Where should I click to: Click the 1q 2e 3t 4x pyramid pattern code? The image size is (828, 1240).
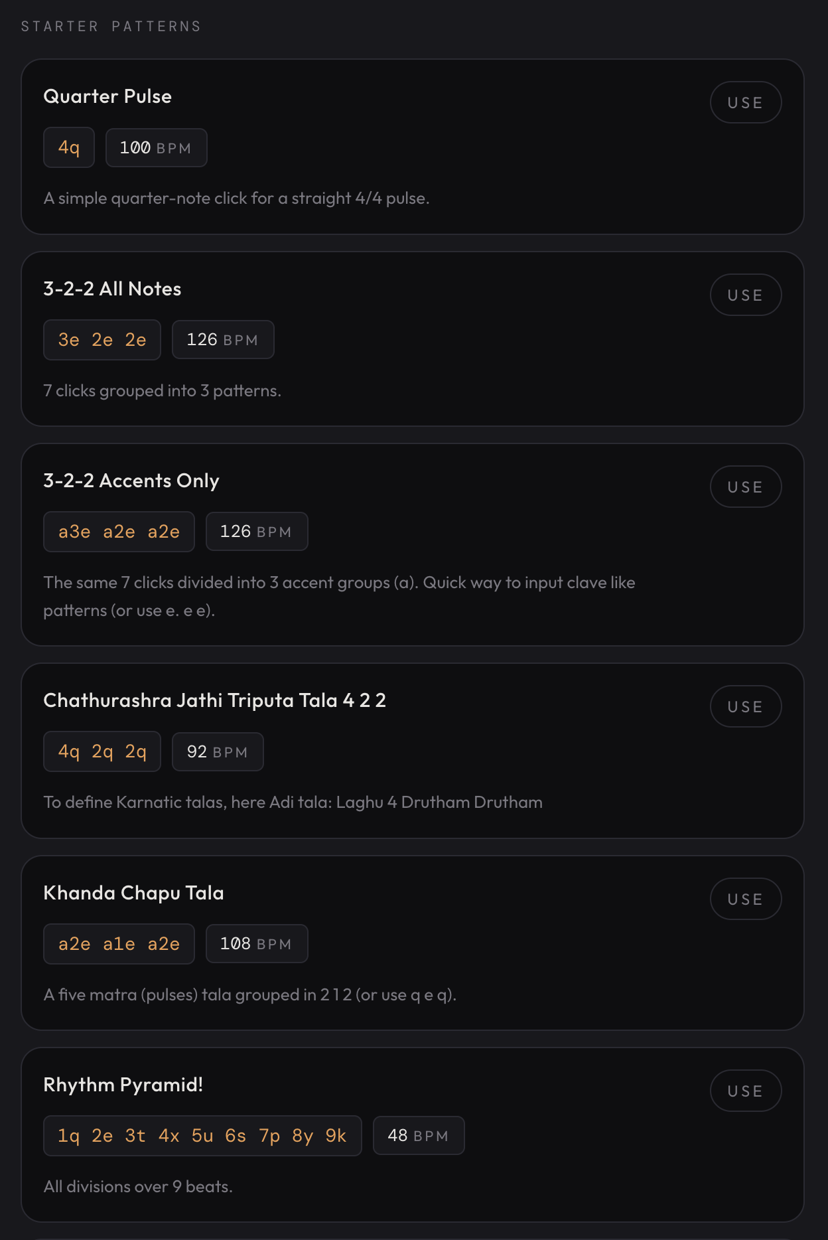point(202,1136)
